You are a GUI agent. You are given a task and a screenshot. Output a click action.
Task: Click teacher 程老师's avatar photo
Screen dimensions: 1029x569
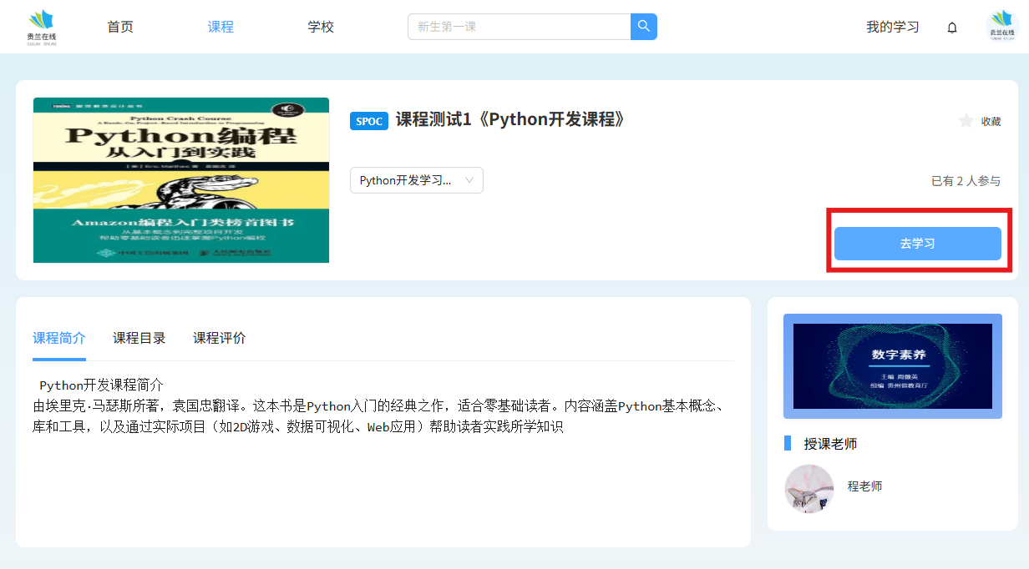[x=808, y=488]
